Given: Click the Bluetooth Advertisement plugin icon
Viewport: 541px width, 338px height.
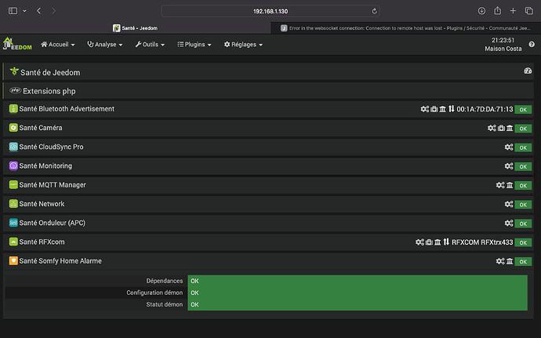Looking at the screenshot, I should point(13,109).
